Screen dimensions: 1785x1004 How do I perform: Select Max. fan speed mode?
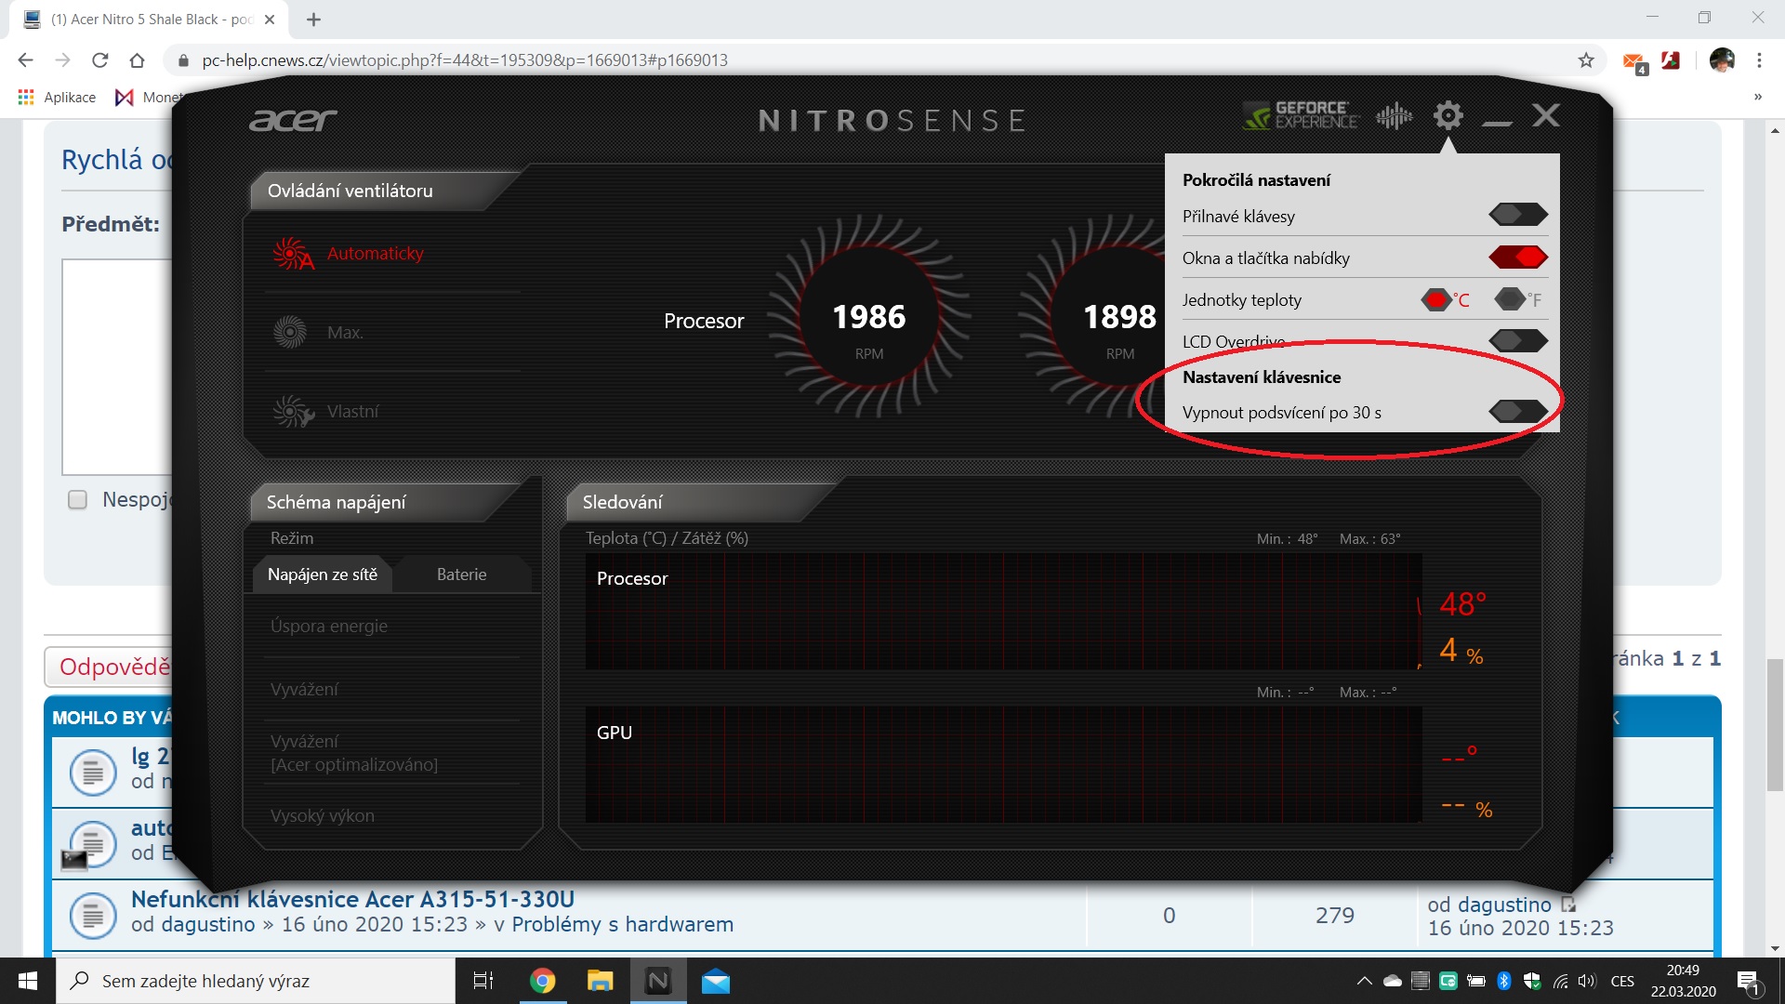point(344,332)
